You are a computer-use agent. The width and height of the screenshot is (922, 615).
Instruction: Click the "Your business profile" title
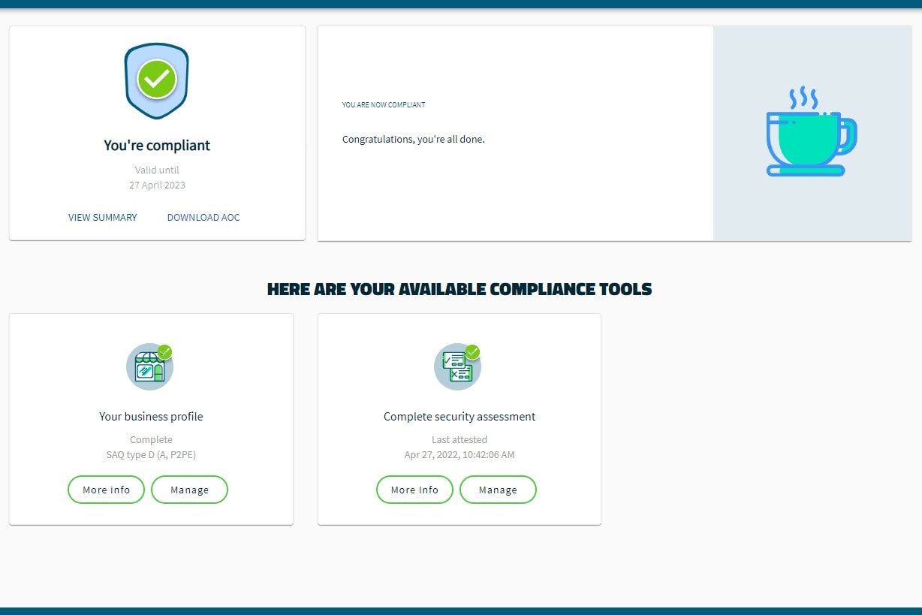151,416
